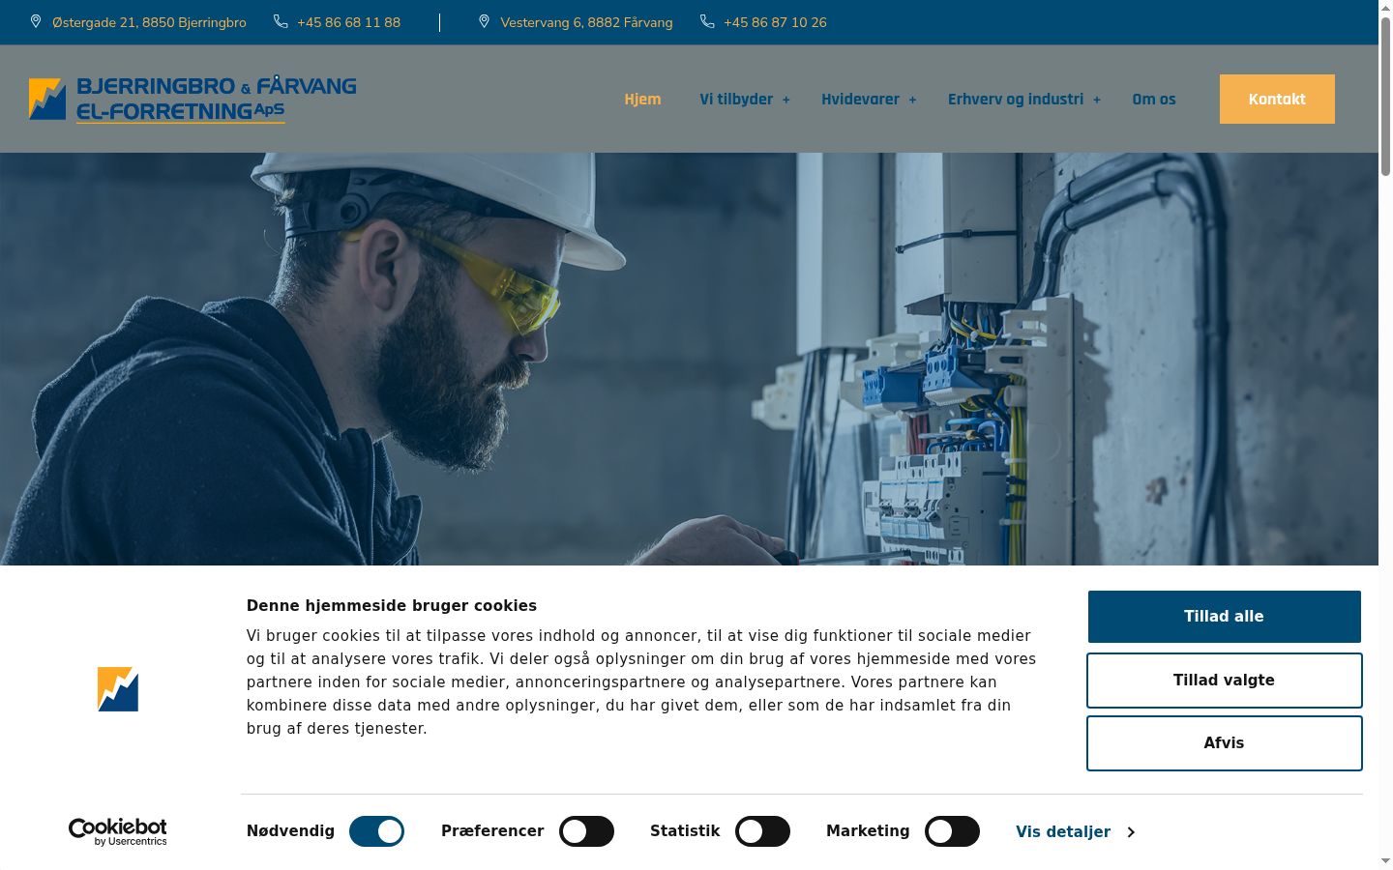Click the scrollbar down arrow
Image resolution: width=1393 pixels, height=870 pixels.
tap(1385, 860)
